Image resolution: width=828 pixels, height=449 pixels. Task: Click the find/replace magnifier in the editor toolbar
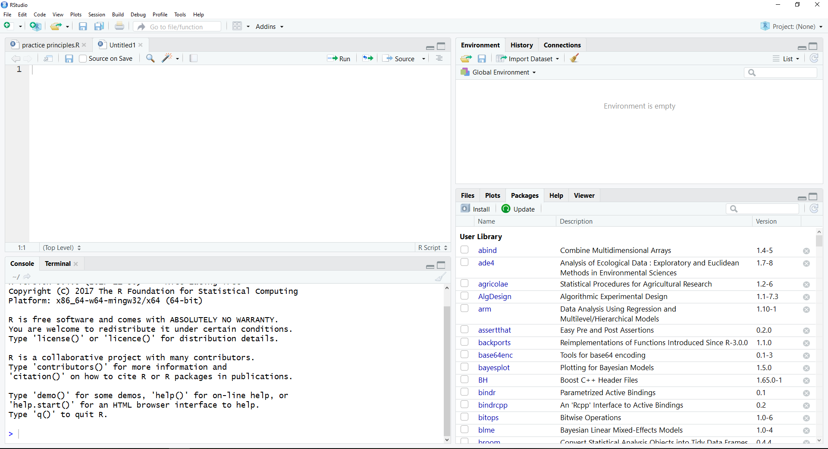[150, 58]
